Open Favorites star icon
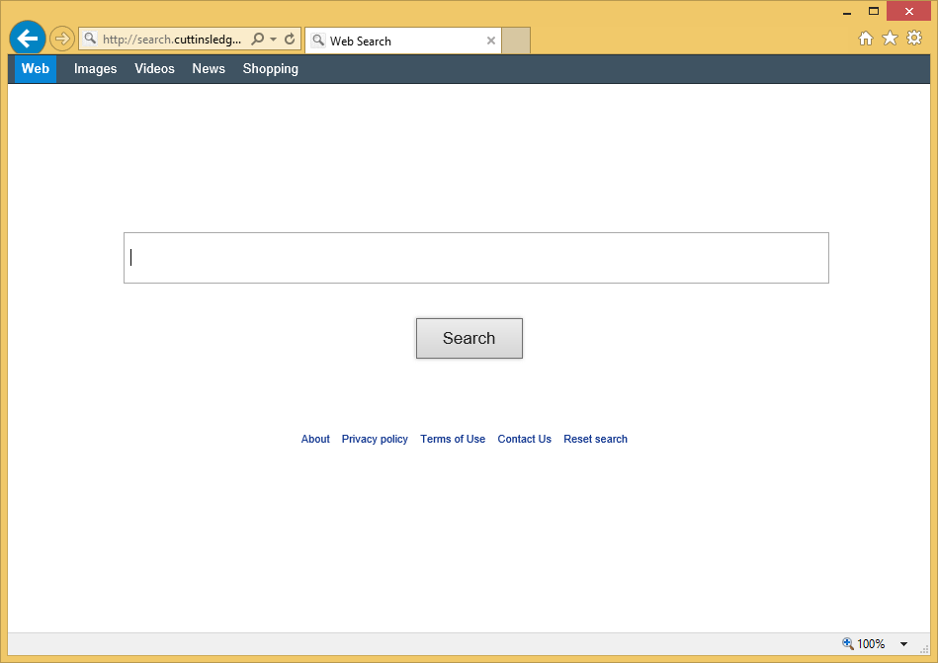 coord(890,39)
